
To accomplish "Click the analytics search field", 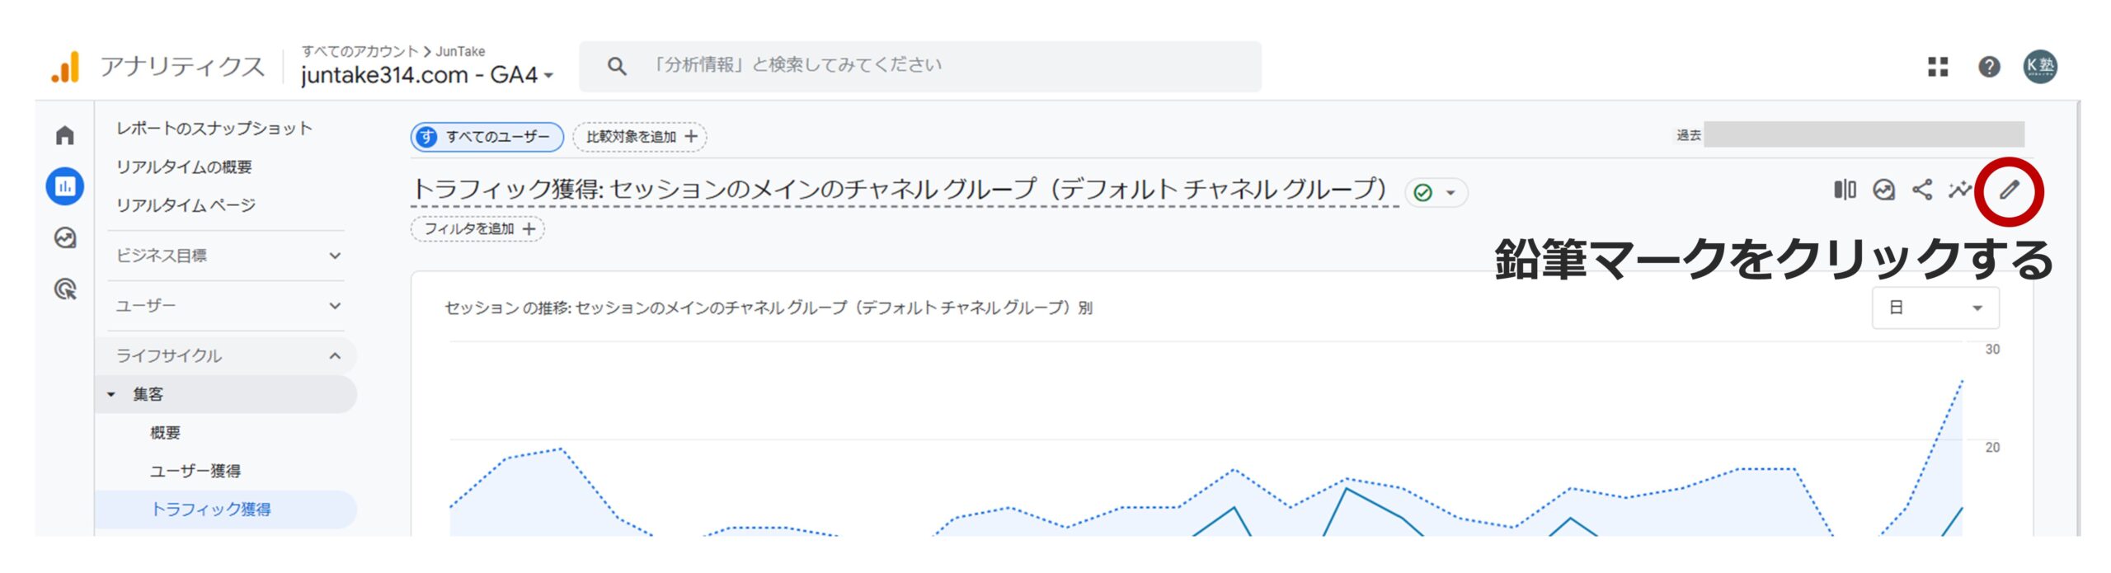I will coord(919,66).
